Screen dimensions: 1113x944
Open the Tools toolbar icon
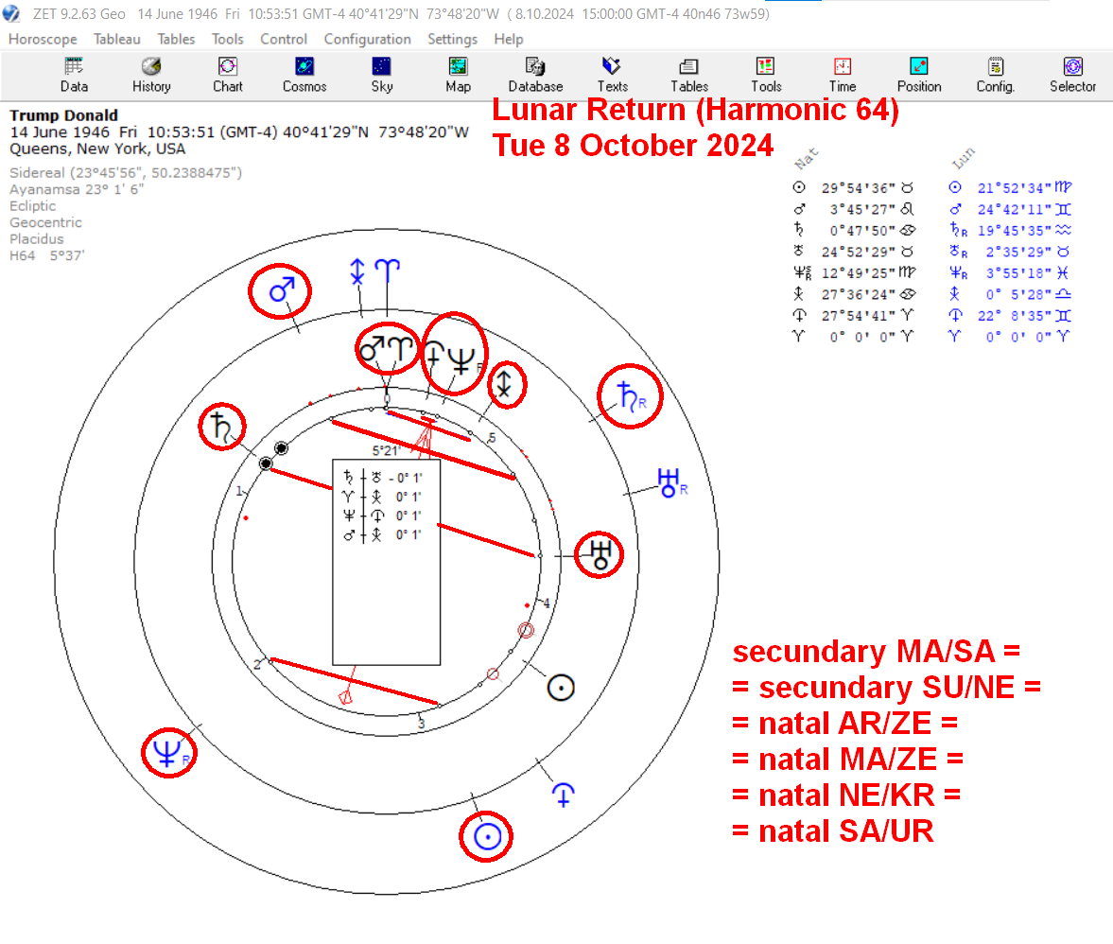coord(766,76)
